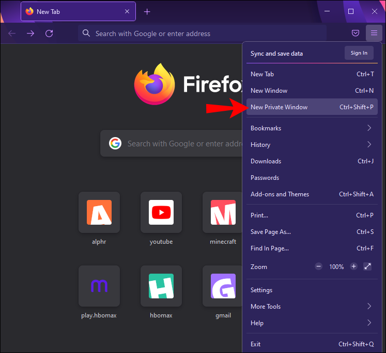Open the hamburger application menu button
This screenshot has width=386, height=353.
tap(374, 33)
